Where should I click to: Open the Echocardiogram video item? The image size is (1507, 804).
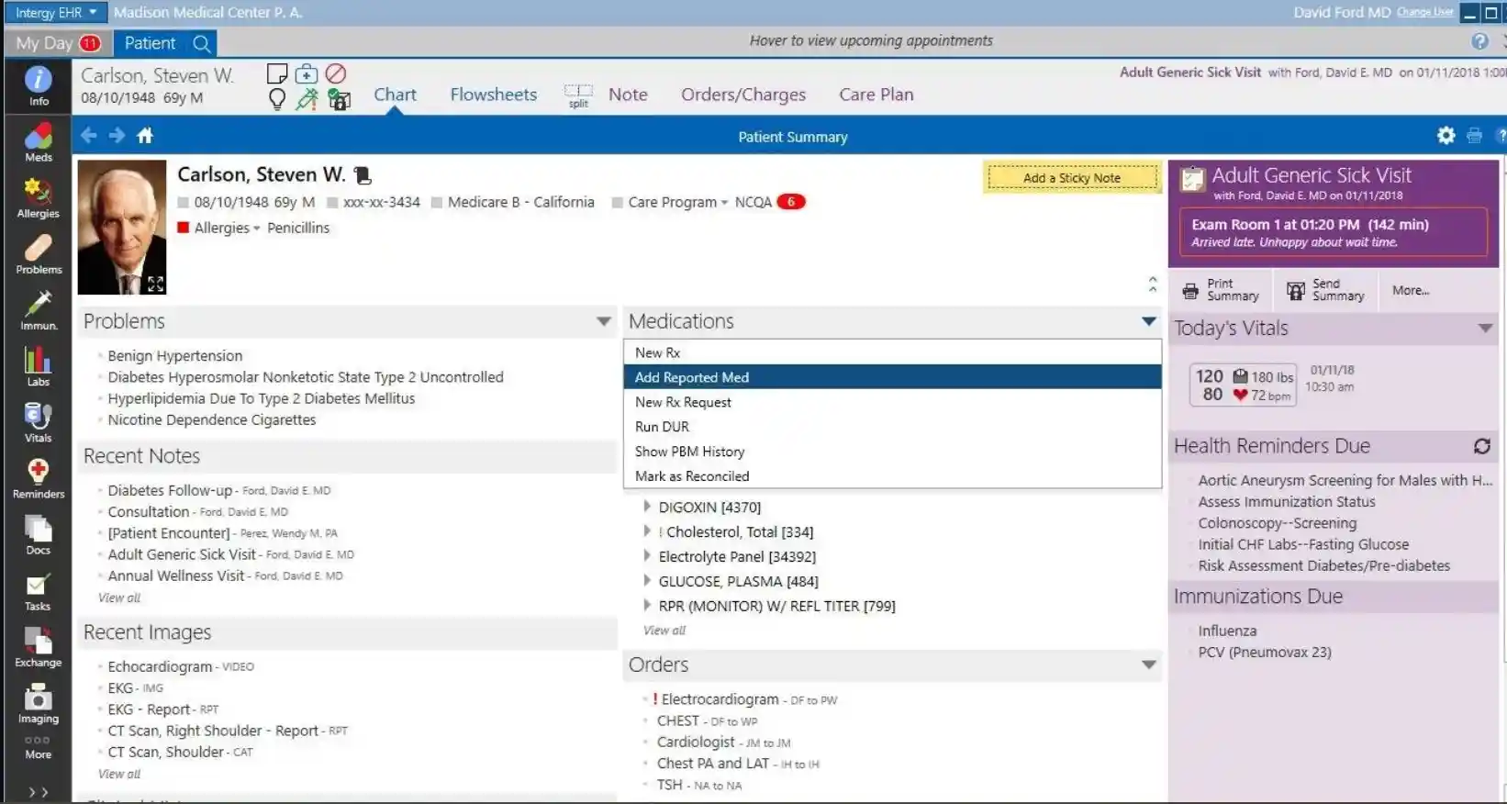181,666
